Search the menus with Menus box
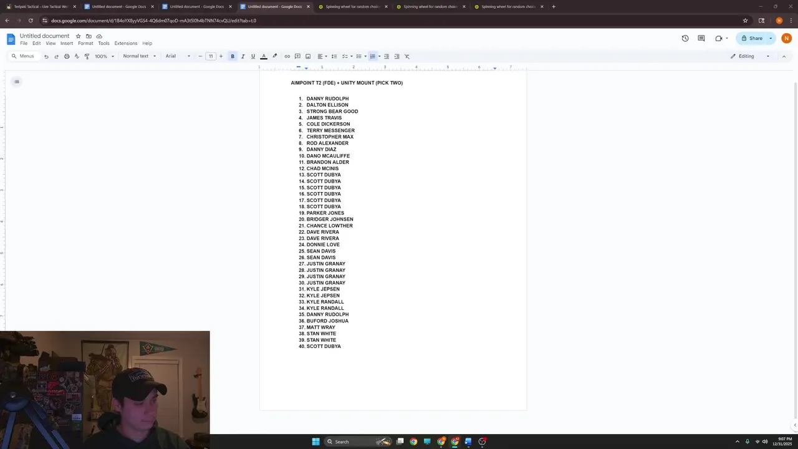 click(23, 56)
